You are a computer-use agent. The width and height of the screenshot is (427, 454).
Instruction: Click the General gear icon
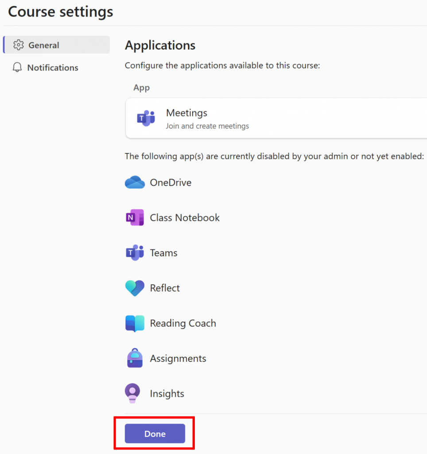click(x=18, y=45)
